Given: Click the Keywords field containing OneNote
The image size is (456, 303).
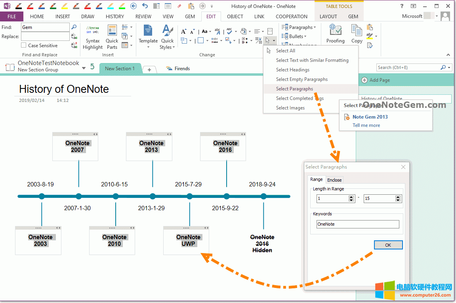Looking at the screenshot, I should (357, 224).
